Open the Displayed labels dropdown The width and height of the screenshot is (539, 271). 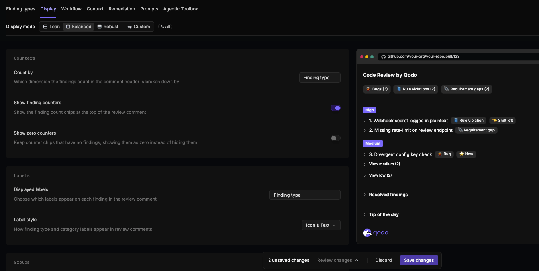pos(305,195)
